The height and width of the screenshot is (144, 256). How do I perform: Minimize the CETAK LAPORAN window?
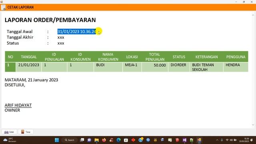(x=236, y=2)
